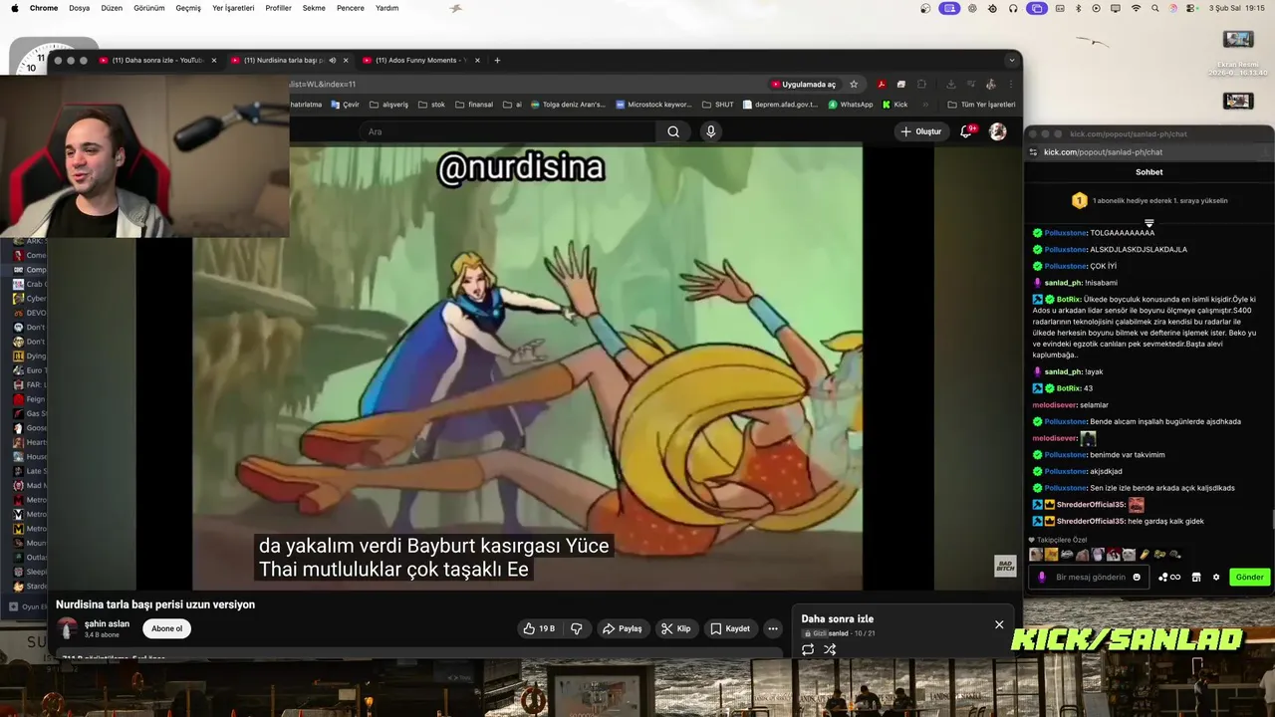Open the YouTube account avatar menu
Image resolution: width=1275 pixels, height=717 pixels.
(x=997, y=131)
